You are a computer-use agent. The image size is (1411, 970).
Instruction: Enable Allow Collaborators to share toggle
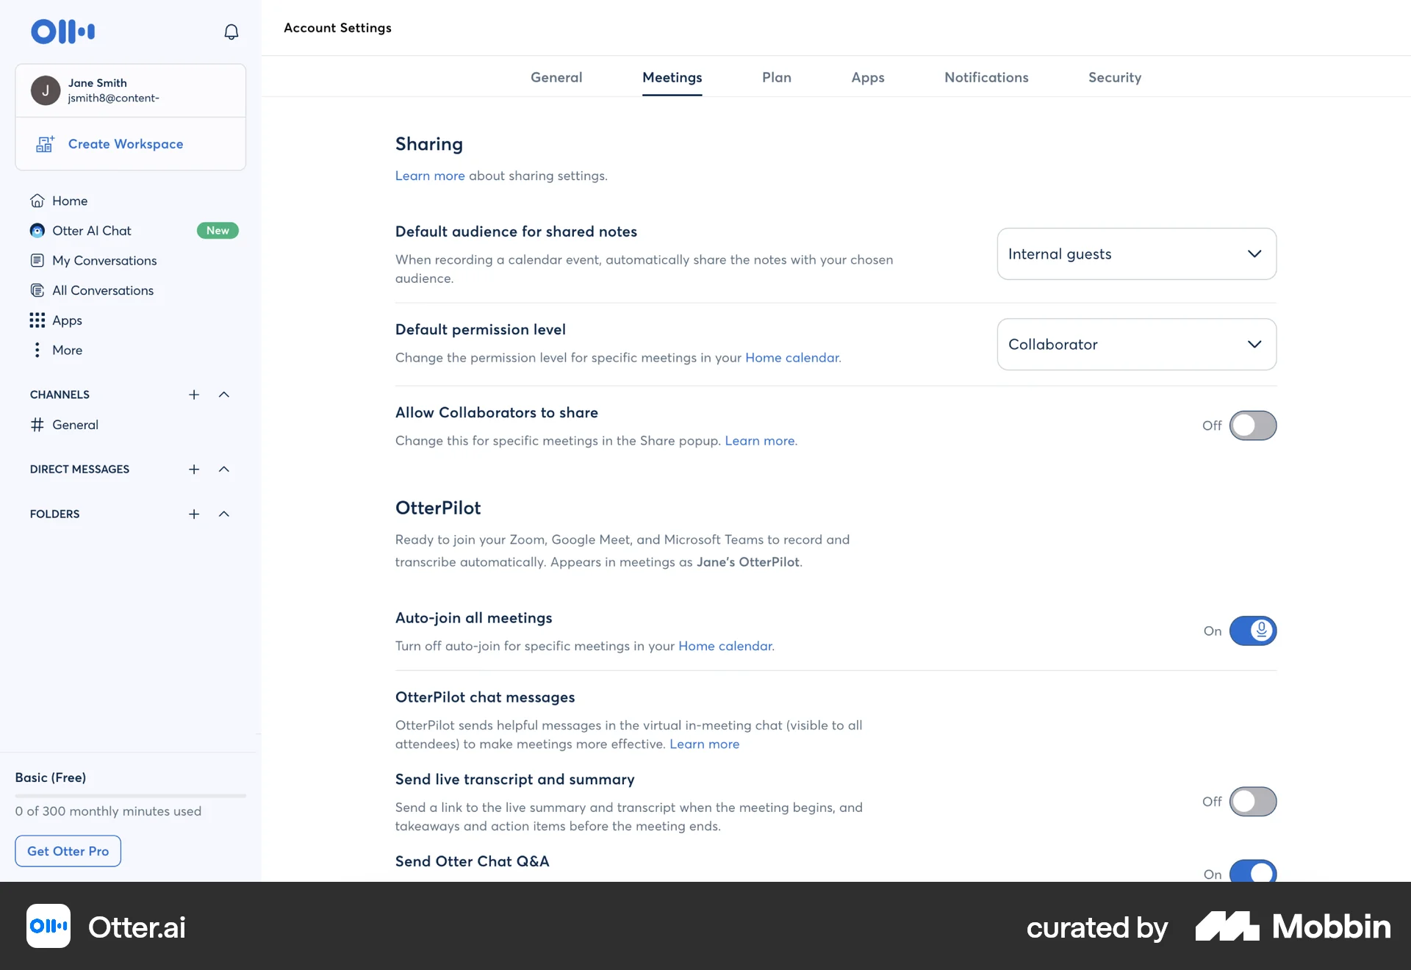click(x=1252, y=425)
